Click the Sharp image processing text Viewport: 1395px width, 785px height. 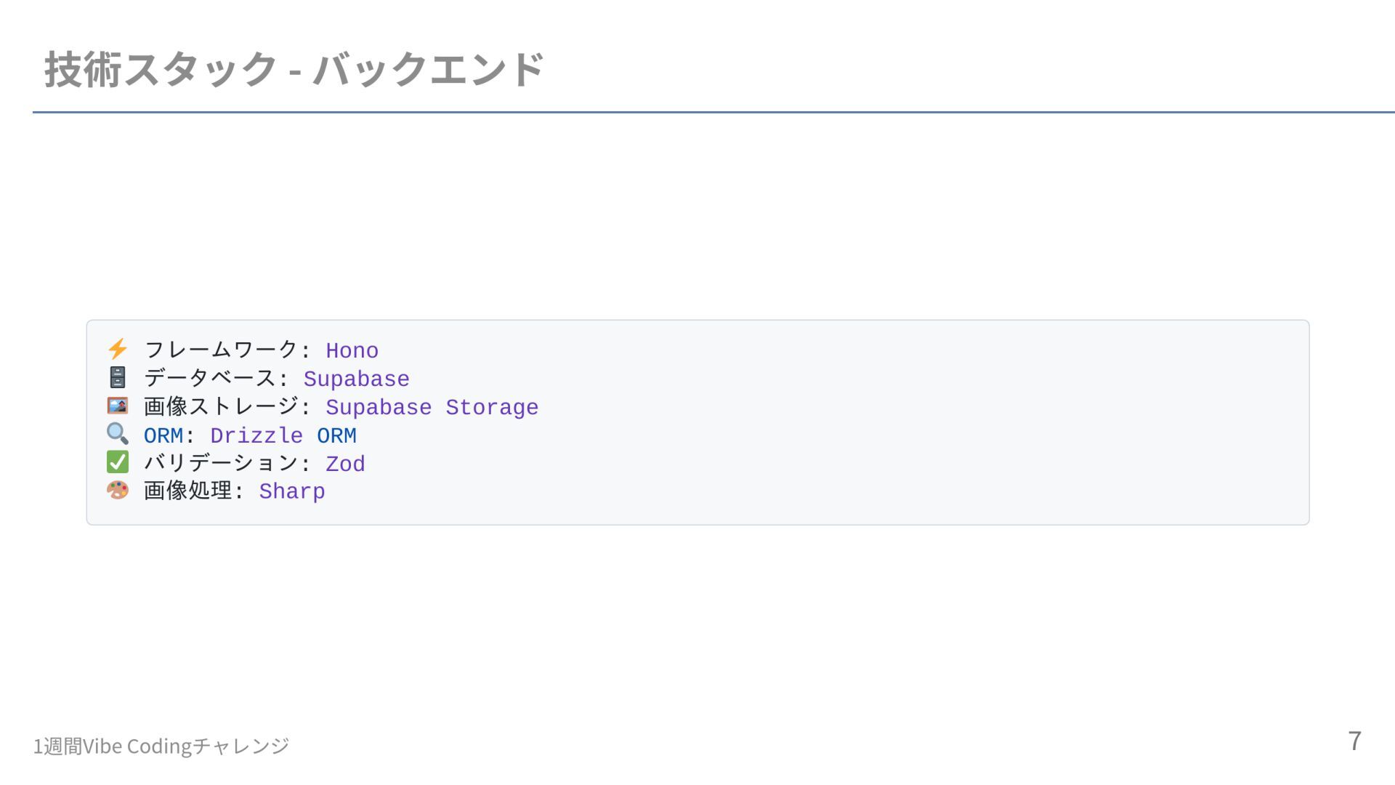click(x=292, y=492)
